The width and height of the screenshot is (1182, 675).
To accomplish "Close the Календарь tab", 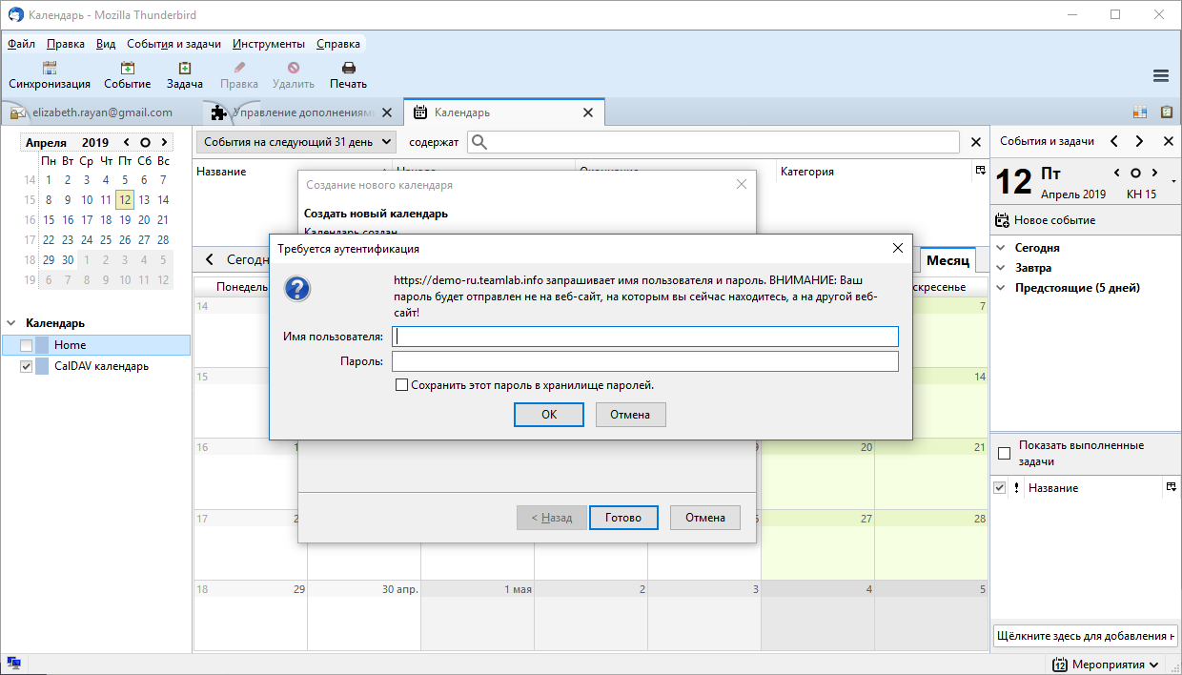I will [588, 112].
